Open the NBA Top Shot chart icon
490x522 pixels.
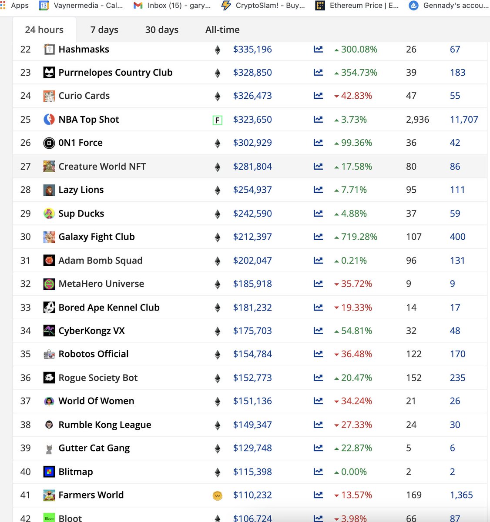pos(319,120)
